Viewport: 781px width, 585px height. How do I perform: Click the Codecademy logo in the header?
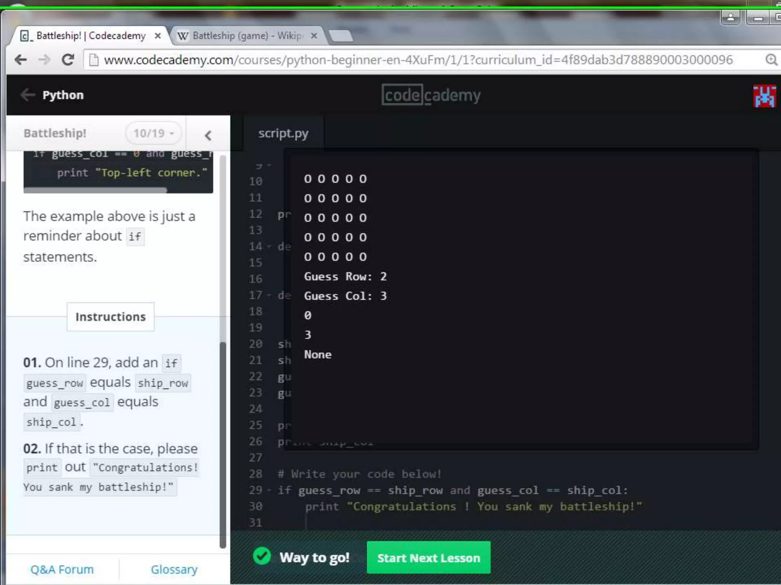(x=431, y=95)
